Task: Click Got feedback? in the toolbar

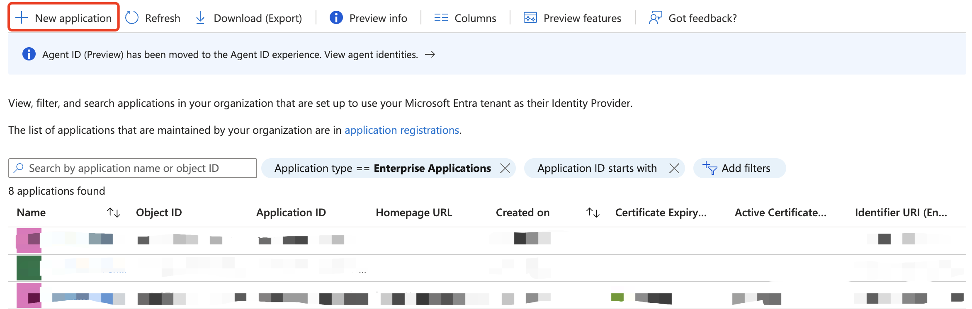Action: [x=693, y=18]
